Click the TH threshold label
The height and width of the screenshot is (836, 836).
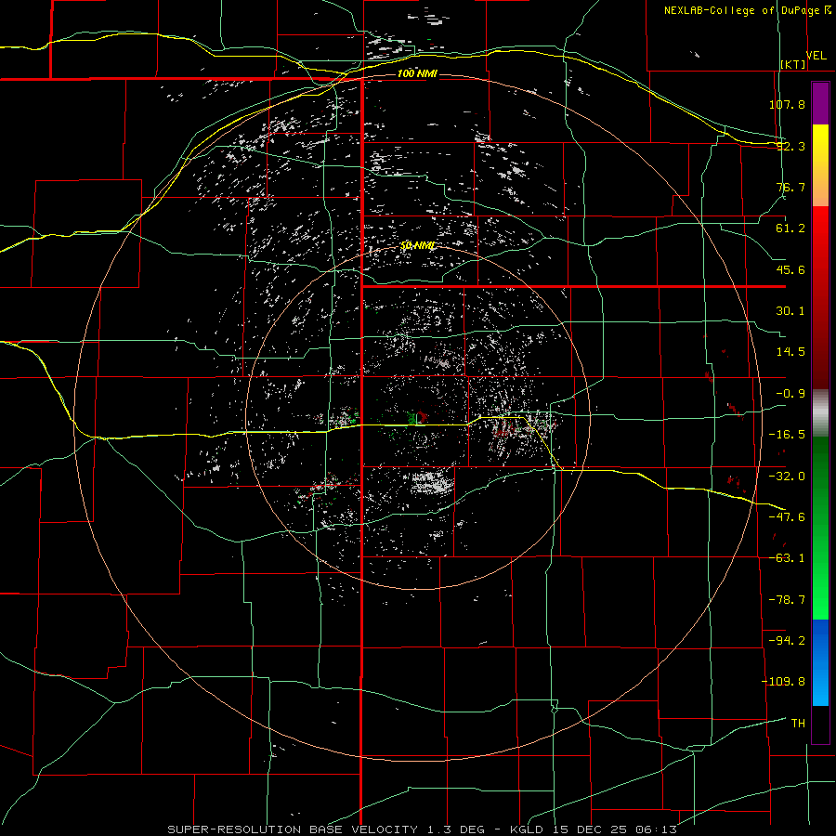point(798,724)
